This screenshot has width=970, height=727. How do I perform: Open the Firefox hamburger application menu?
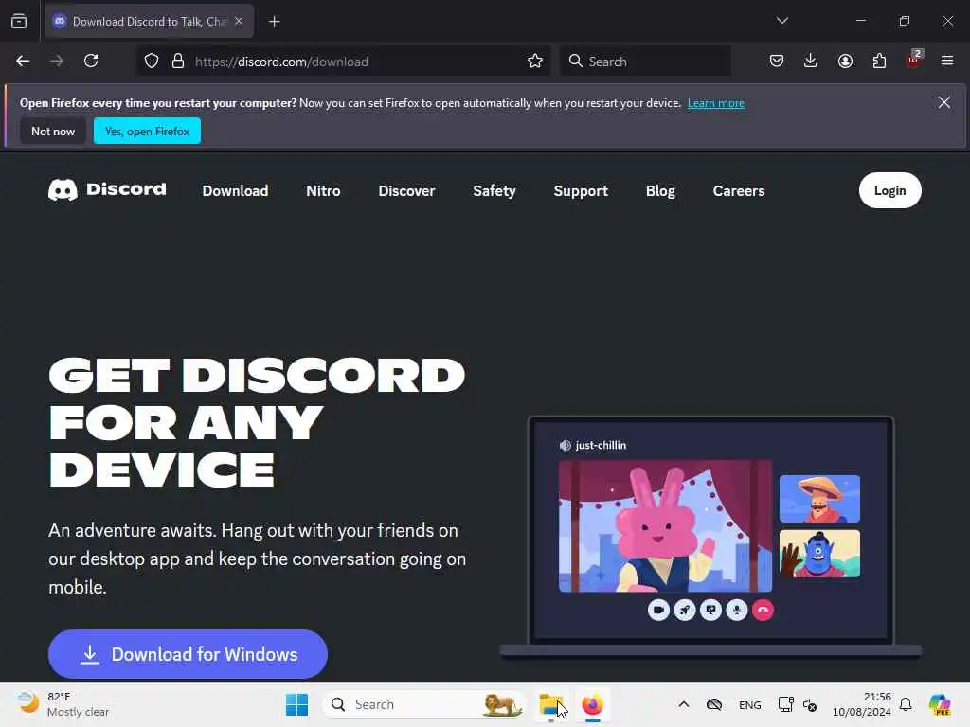pyautogui.click(x=947, y=62)
